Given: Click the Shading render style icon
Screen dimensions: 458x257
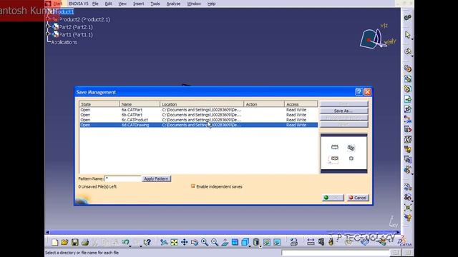Looking at the screenshot, I should (256, 242).
